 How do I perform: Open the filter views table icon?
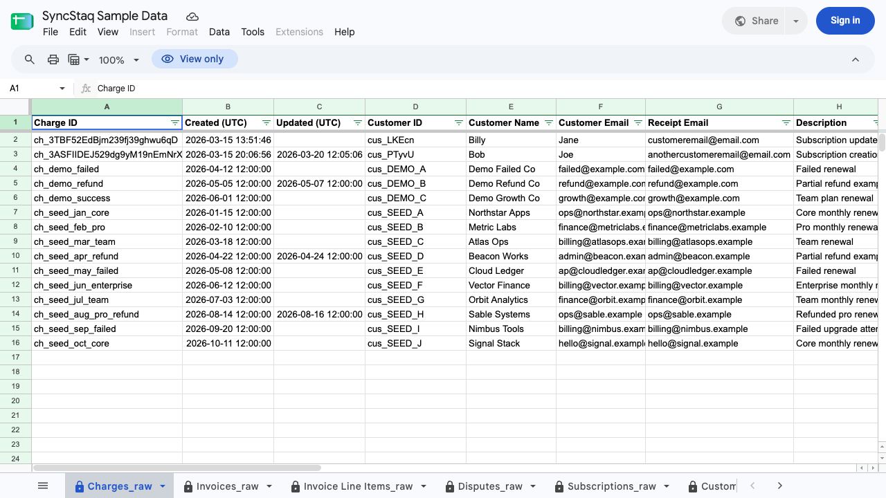coord(74,59)
